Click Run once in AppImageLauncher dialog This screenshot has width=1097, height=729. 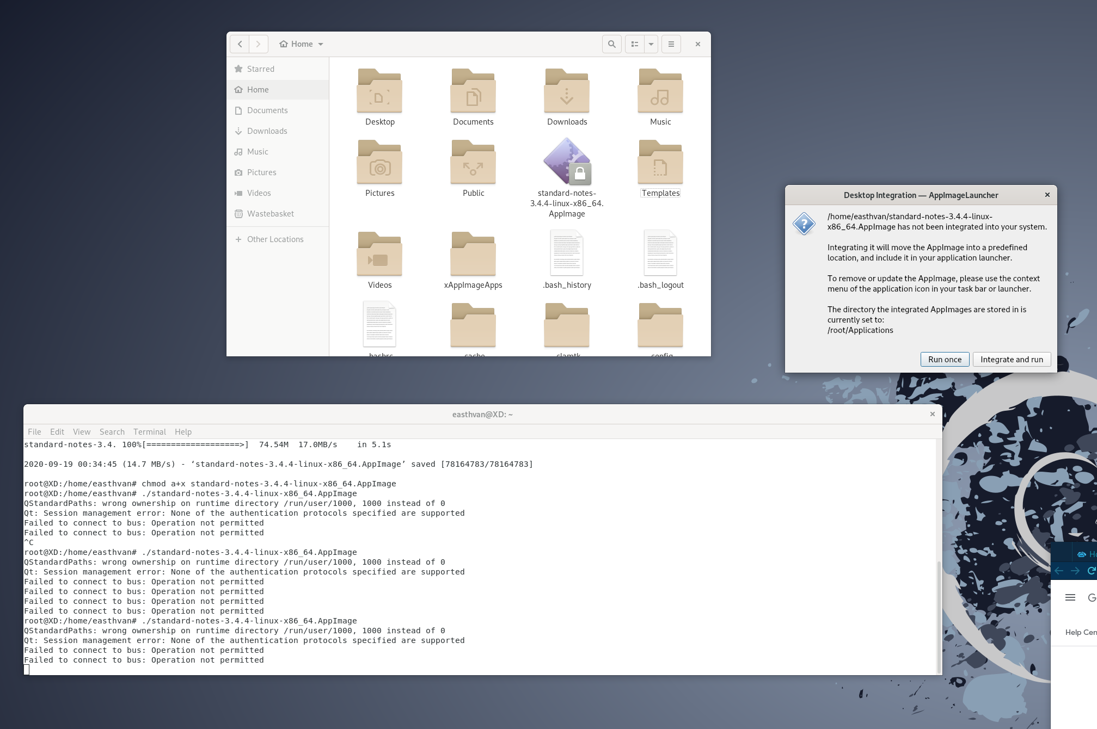pyautogui.click(x=945, y=360)
